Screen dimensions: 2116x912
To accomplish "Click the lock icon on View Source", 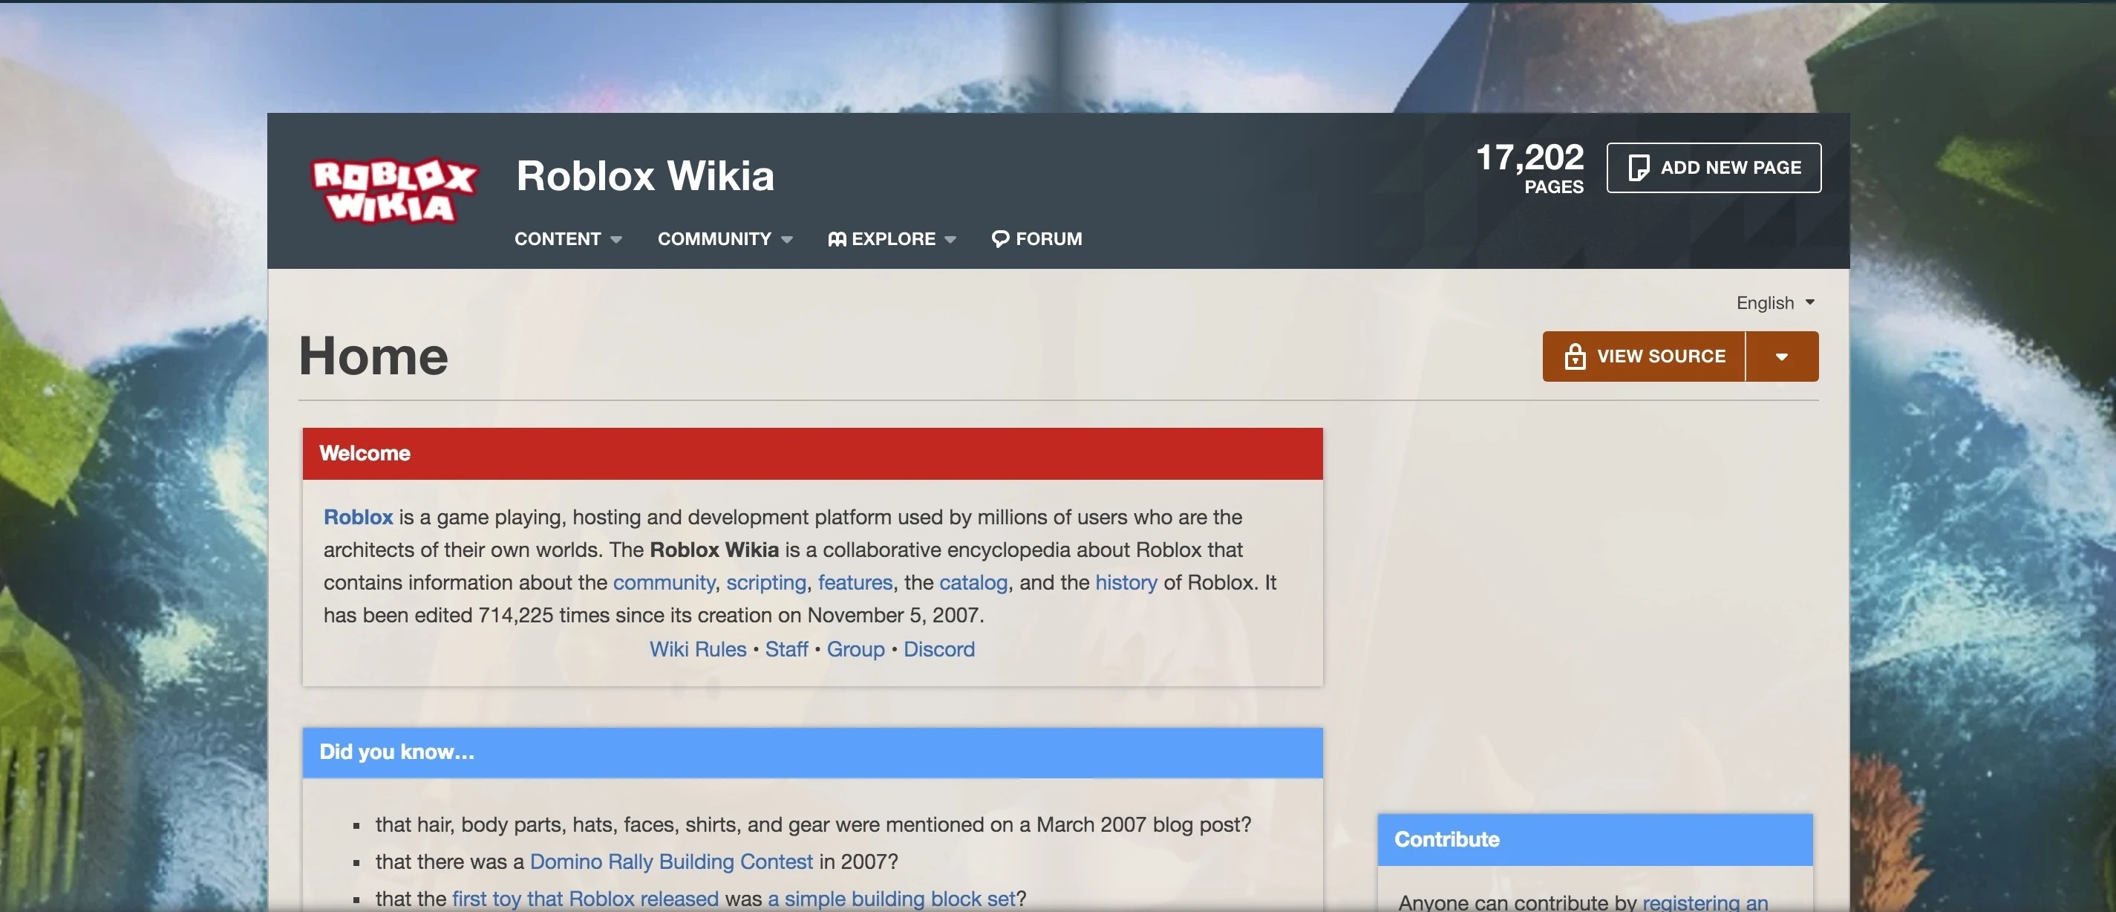I will tap(1574, 356).
